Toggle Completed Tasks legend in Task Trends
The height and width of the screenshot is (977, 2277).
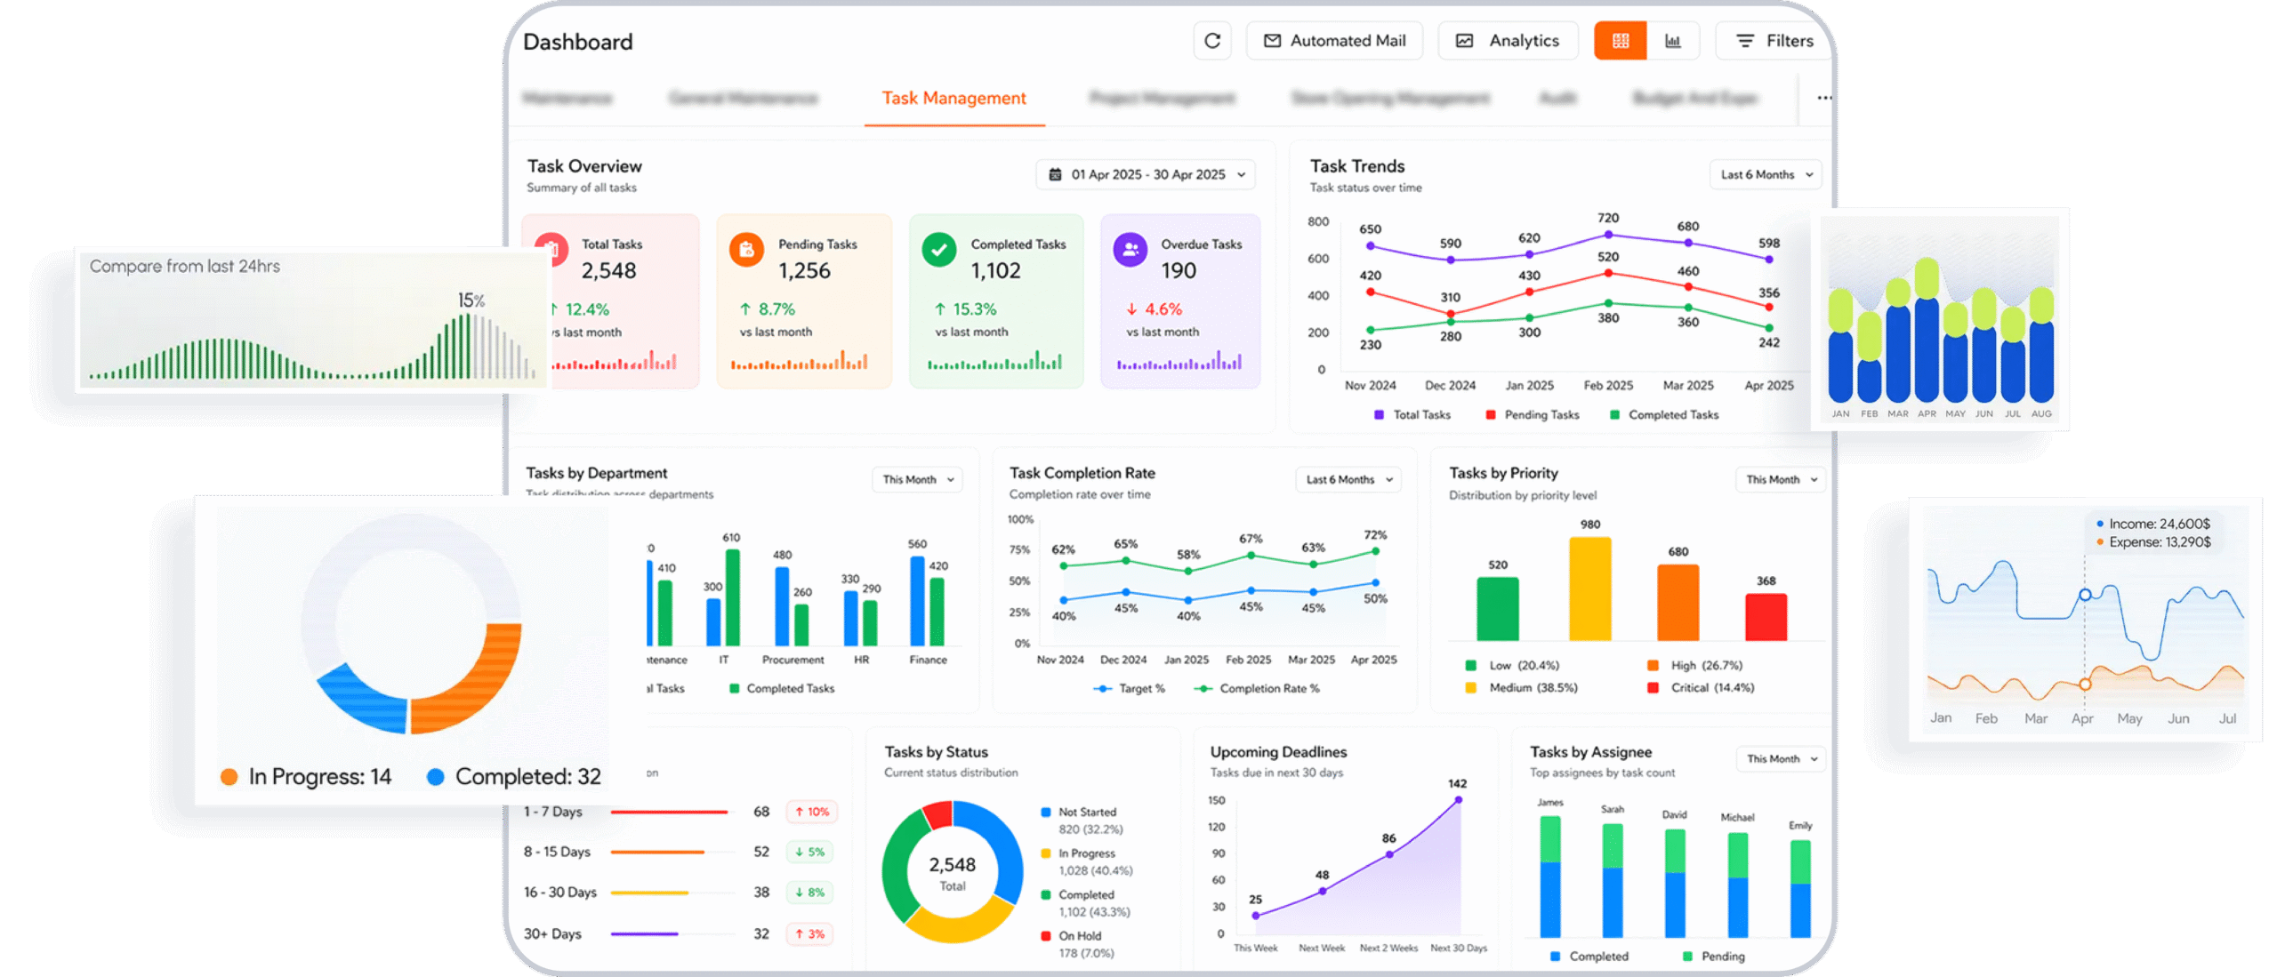(x=1663, y=414)
